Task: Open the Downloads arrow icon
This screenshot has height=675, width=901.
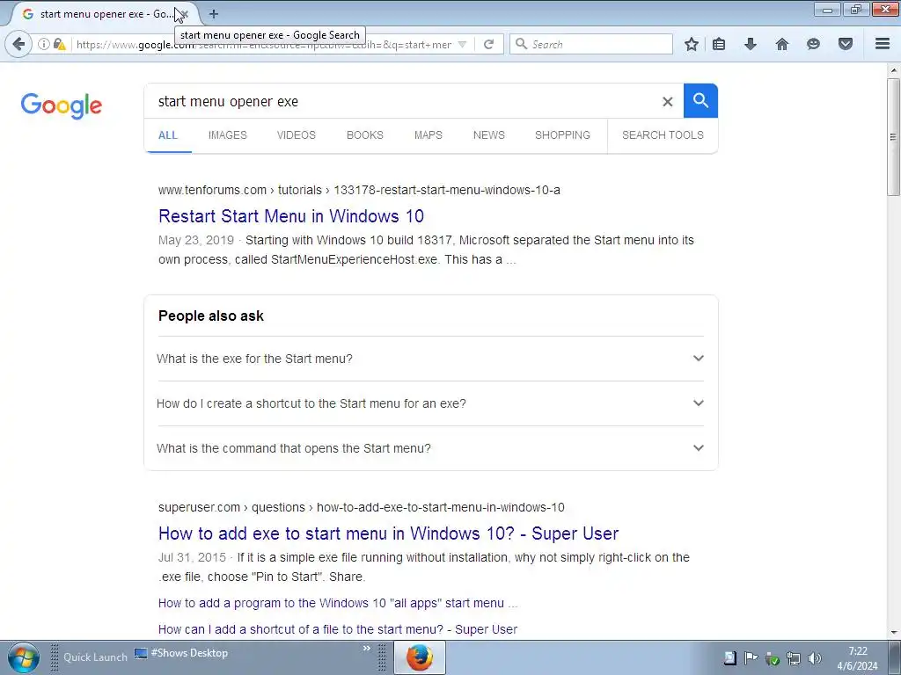Action: pyautogui.click(x=751, y=44)
